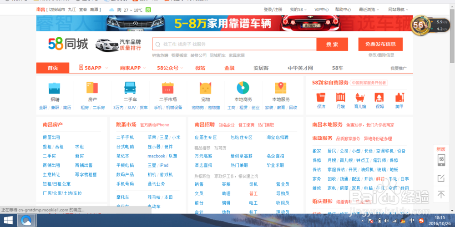Click the green 良 air quality badge
The height and width of the screenshot is (227, 455).
(148, 10)
